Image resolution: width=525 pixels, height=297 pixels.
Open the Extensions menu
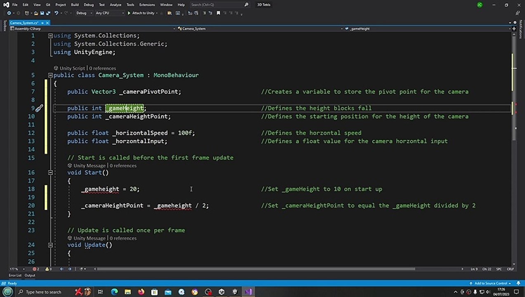(147, 5)
